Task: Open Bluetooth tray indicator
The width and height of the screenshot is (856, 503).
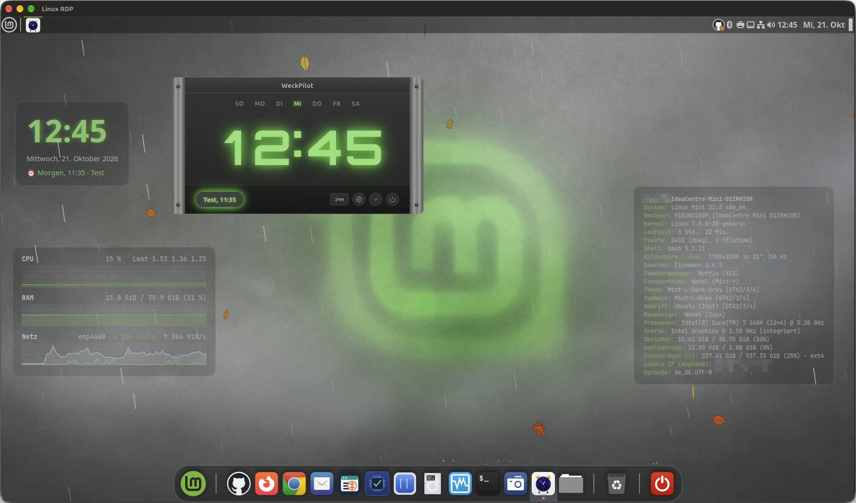Action: coord(729,25)
